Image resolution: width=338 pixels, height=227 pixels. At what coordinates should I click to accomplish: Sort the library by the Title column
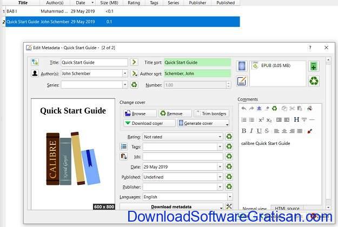[23, 3]
